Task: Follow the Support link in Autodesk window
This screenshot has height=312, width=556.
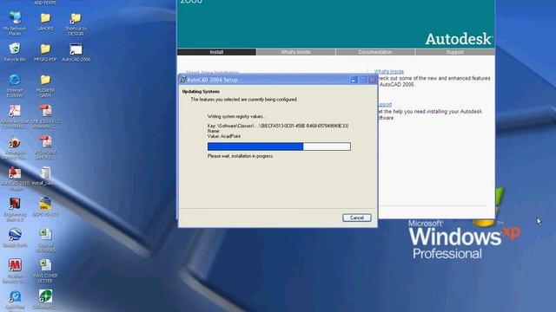Action: (x=384, y=105)
